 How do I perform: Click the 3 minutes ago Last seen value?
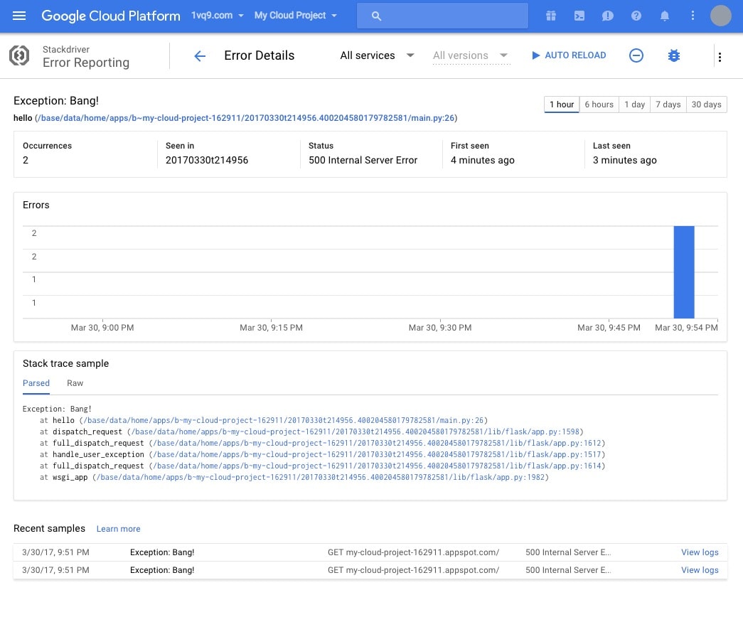point(624,160)
